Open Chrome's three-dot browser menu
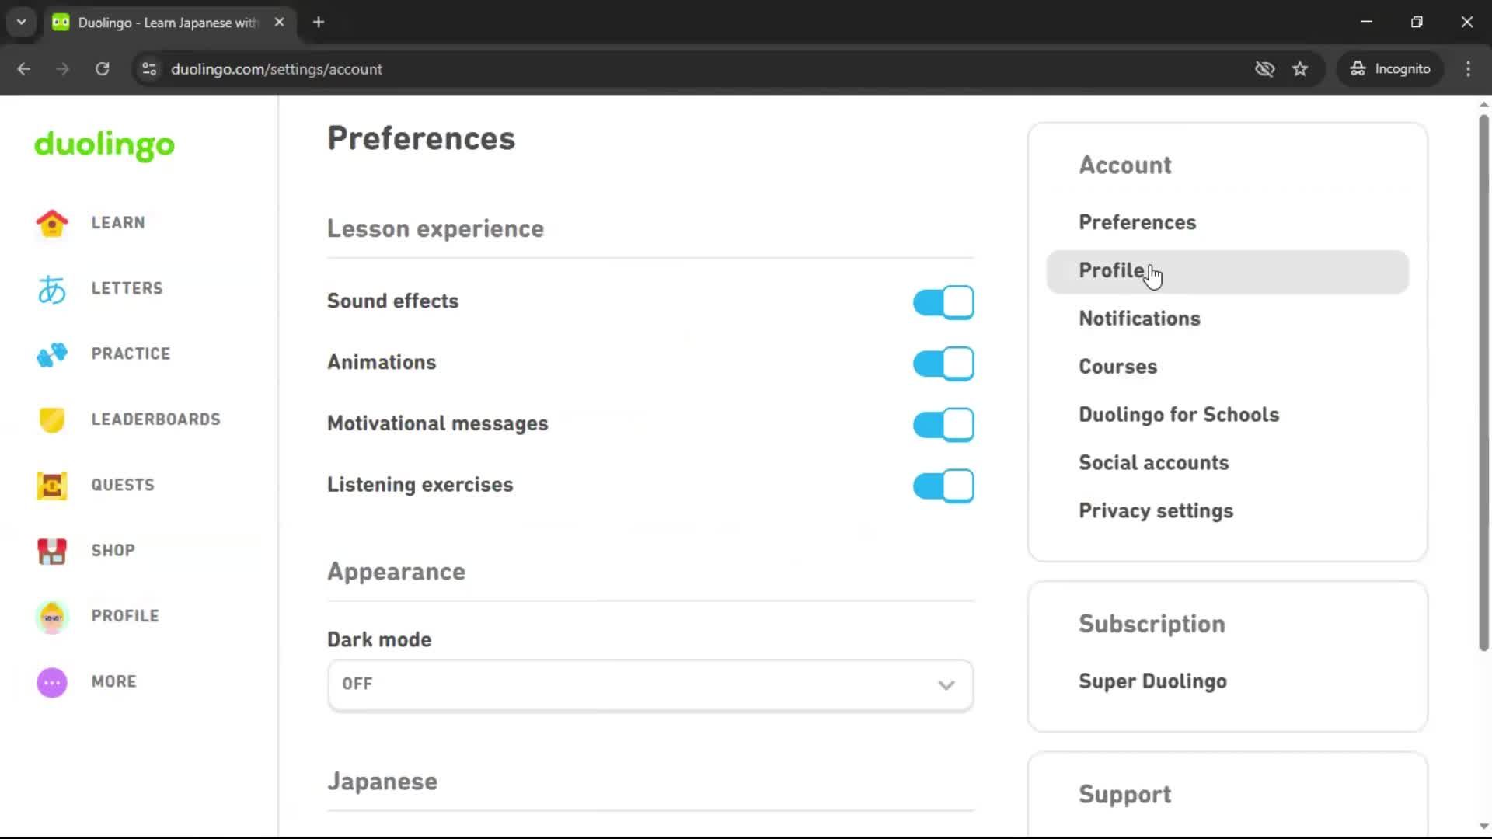This screenshot has width=1492, height=839. (x=1468, y=68)
